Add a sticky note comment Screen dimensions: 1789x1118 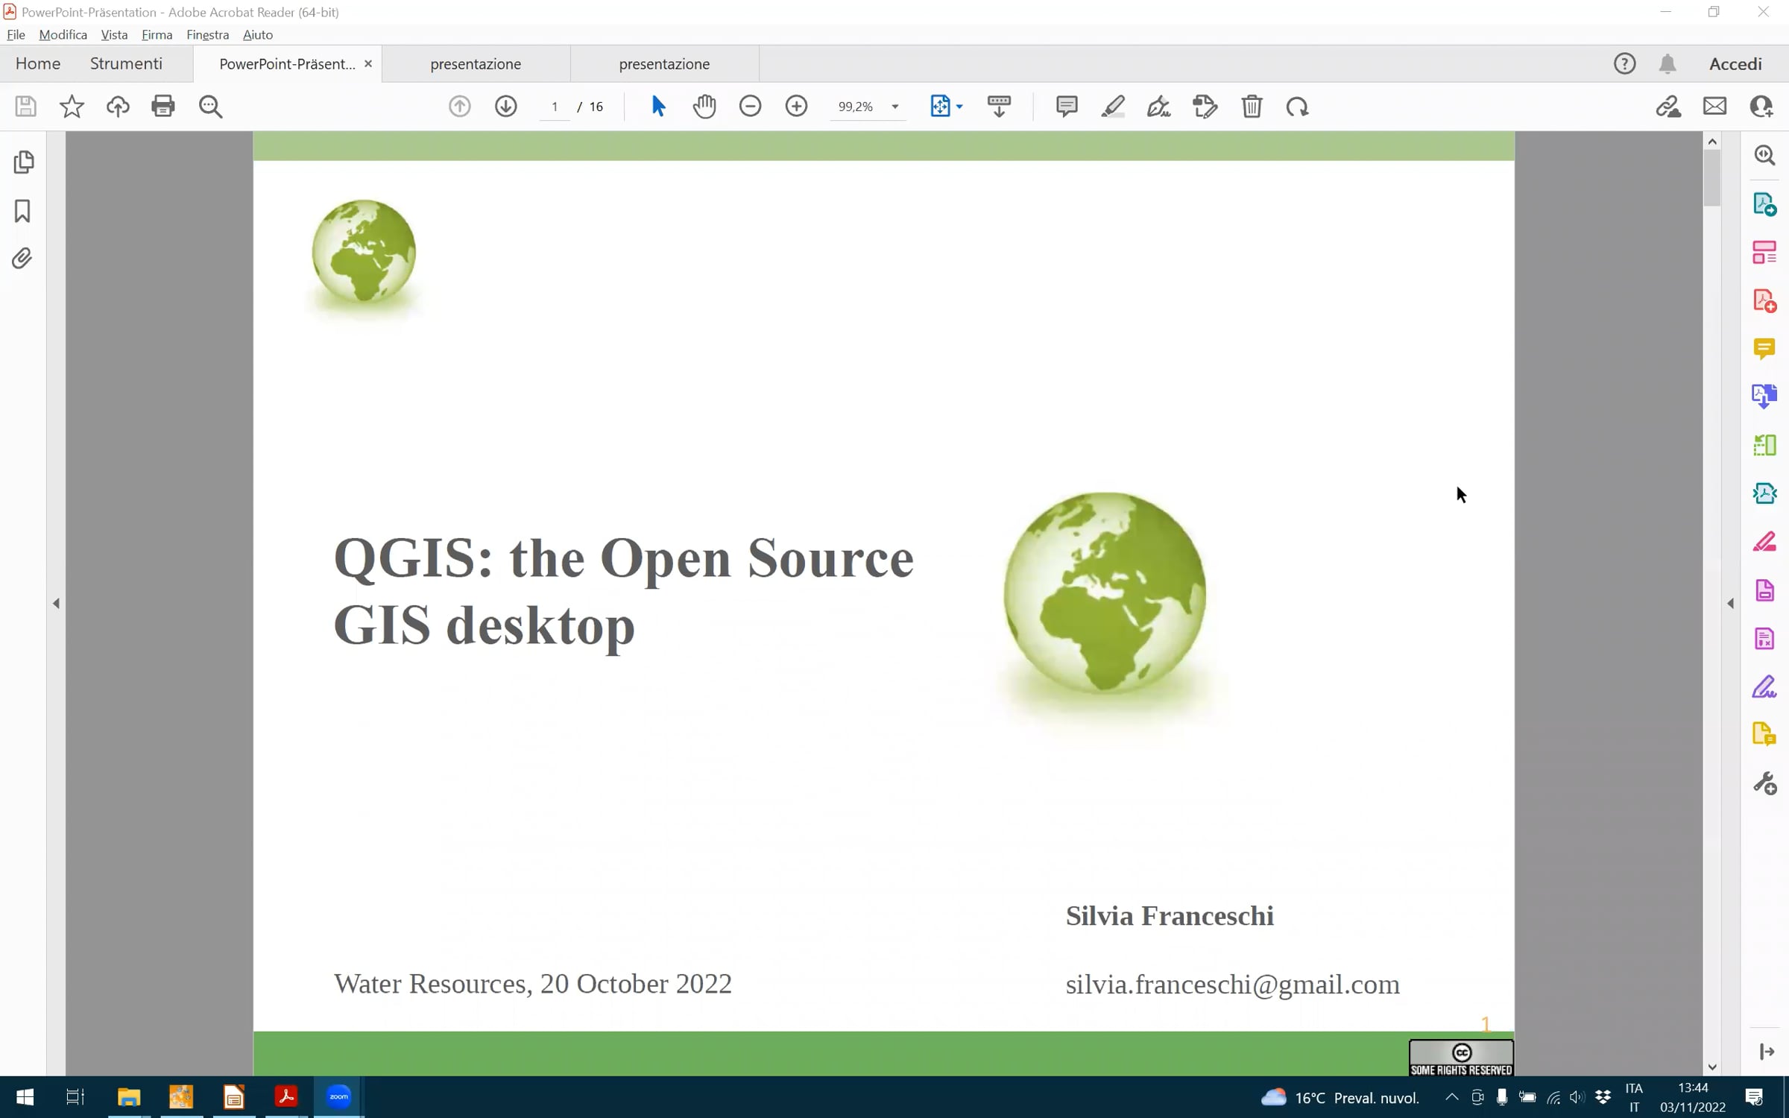click(x=1067, y=107)
